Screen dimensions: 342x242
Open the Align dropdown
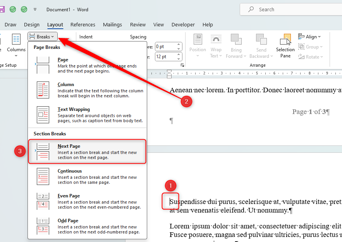pyautogui.click(x=309, y=37)
